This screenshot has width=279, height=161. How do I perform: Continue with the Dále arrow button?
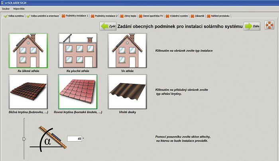tap(252, 26)
